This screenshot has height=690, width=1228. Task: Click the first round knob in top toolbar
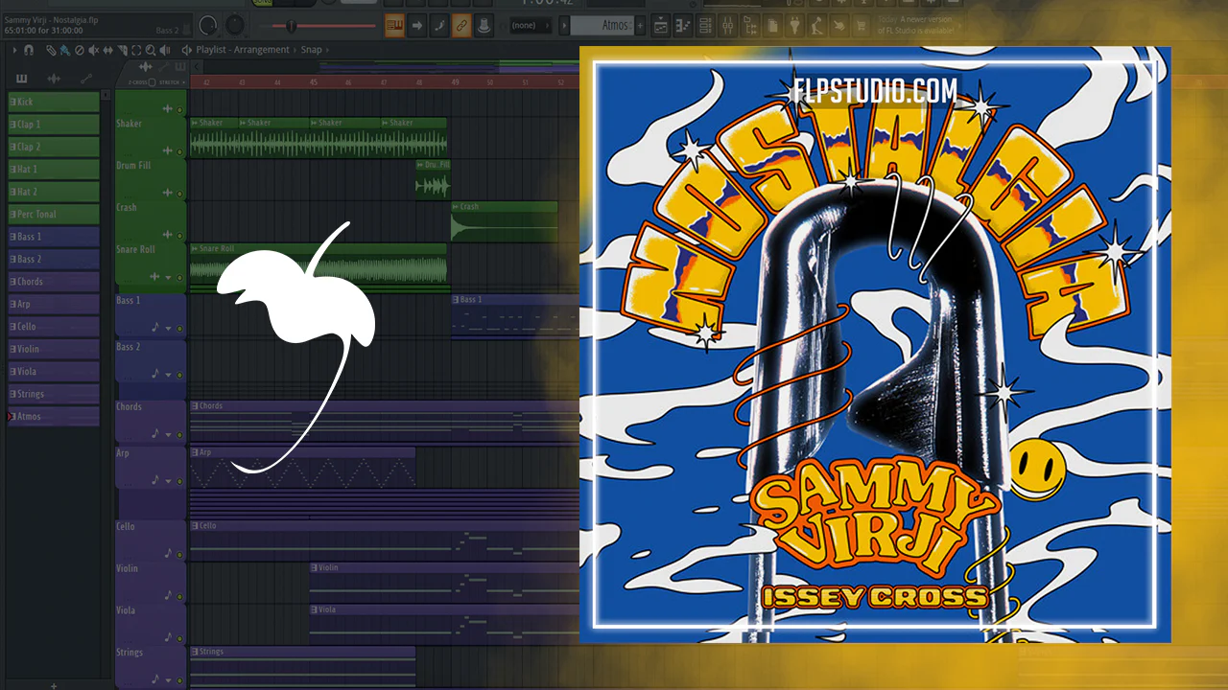click(208, 25)
